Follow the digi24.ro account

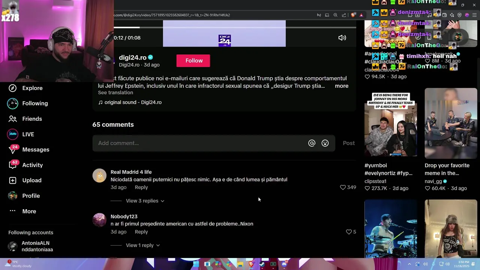coord(193,61)
